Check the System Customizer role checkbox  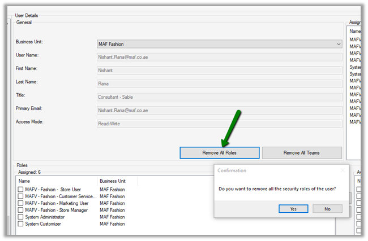(x=21, y=224)
